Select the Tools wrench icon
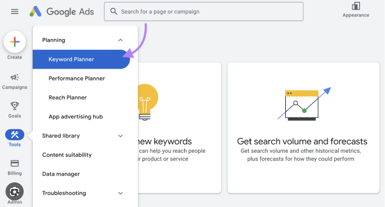Viewport: 385px width, 207px height. point(15,135)
